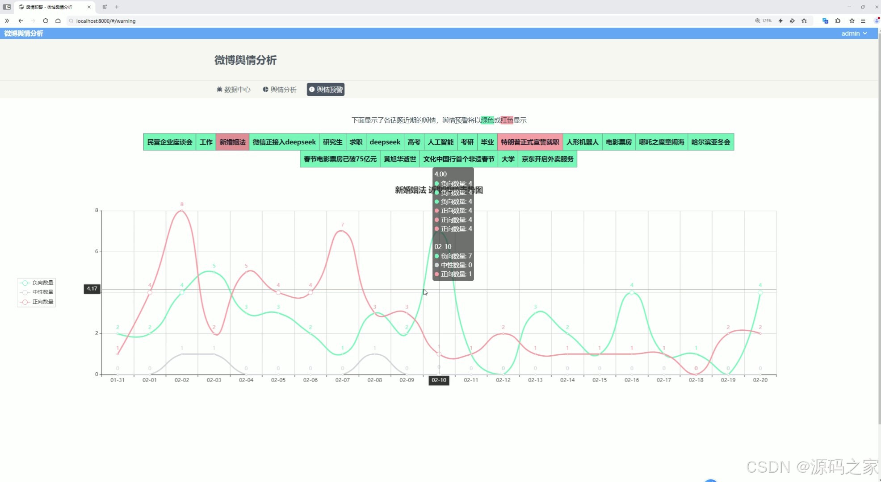
Task: Open the browser extensions puzzle icon
Action: [838, 21]
